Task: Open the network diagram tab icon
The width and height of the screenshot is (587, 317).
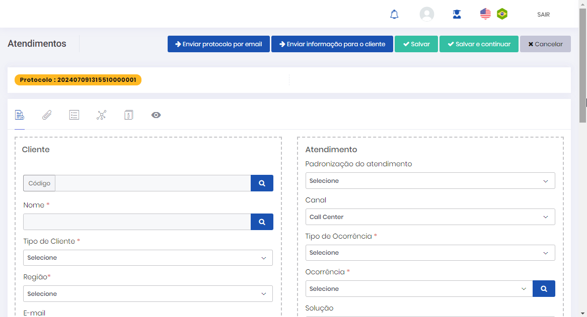Action: tap(102, 115)
